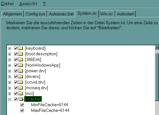Switch to the Autostart tab
The width and height of the screenshot is (159, 115).
(125, 14)
